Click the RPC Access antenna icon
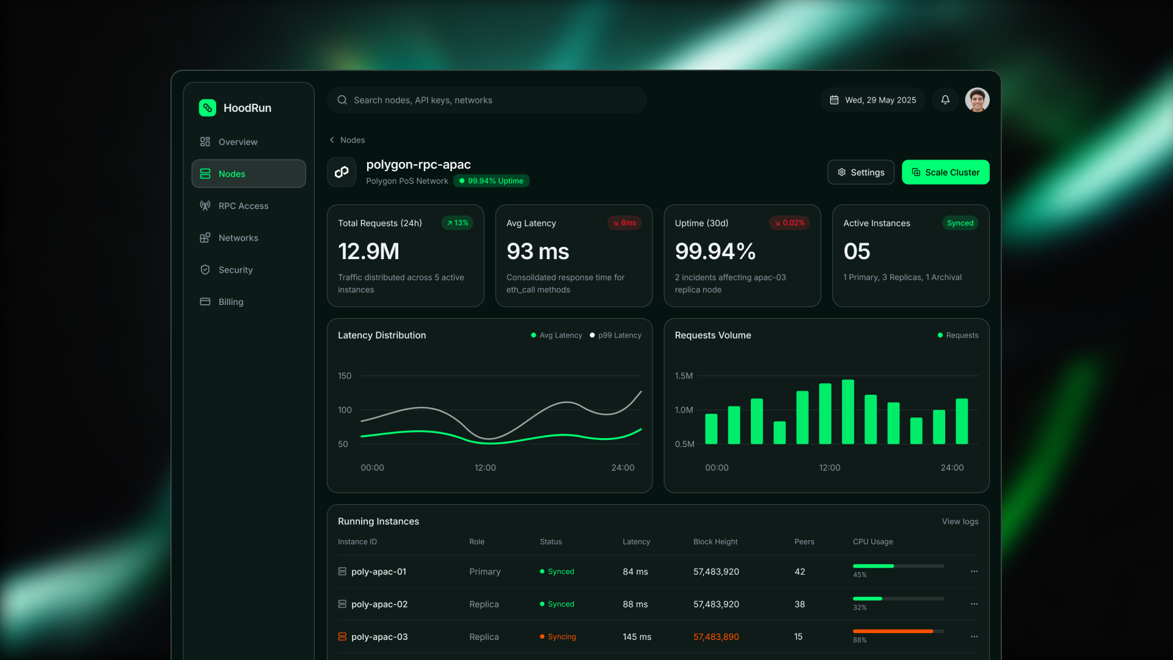 tap(205, 205)
